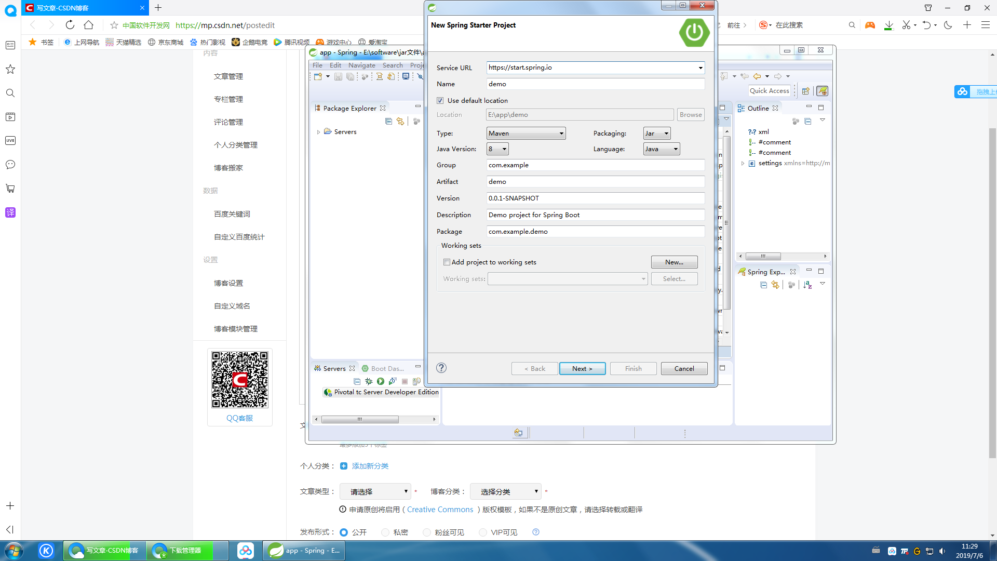Collapse all in Package Explorer toolbar
Image resolution: width=997 pixels, height=561 pixels.
(388, 122)
